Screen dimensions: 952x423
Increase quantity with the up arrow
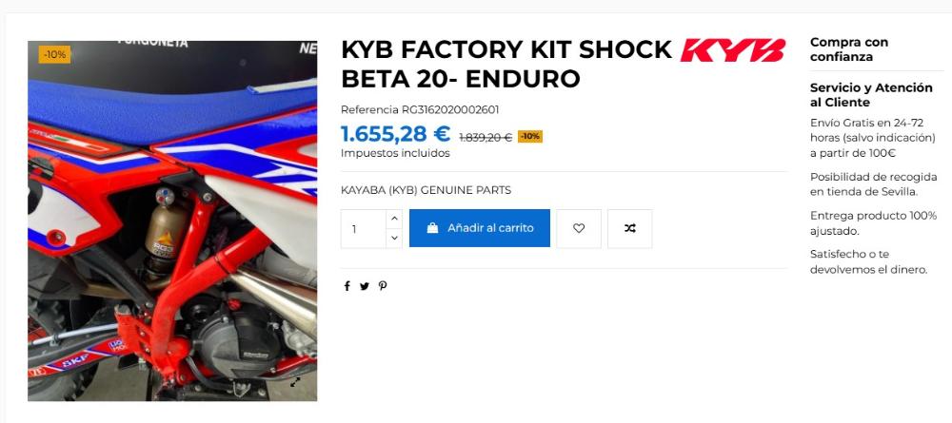[394, 219]
